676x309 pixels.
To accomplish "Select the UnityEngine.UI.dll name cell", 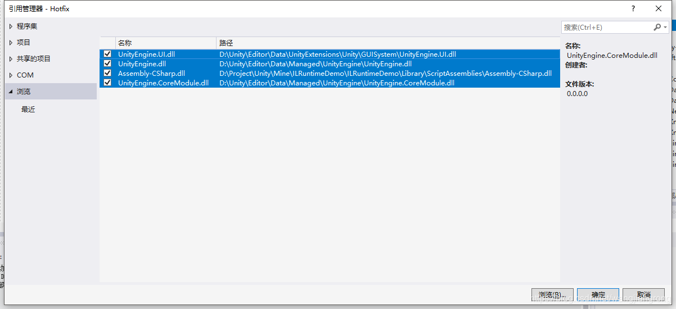I will (146, 54).
